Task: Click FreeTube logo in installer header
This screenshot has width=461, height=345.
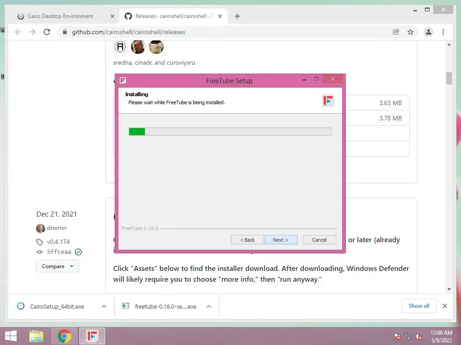Action: (x=328, y=101)
